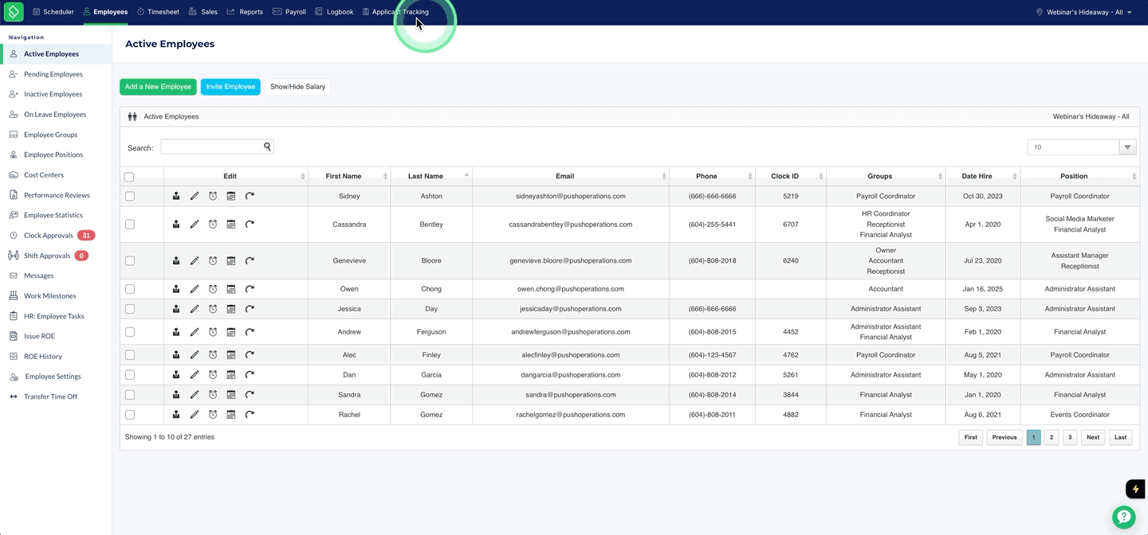Click the alarm clock icon for Andrew Ferguson
This screenshot has height=535, width=1148.
click(213, 332)
